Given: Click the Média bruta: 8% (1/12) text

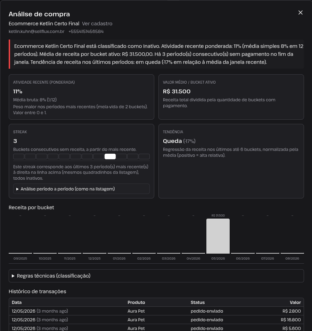Looking at the screenshot, I should (35, 100).
